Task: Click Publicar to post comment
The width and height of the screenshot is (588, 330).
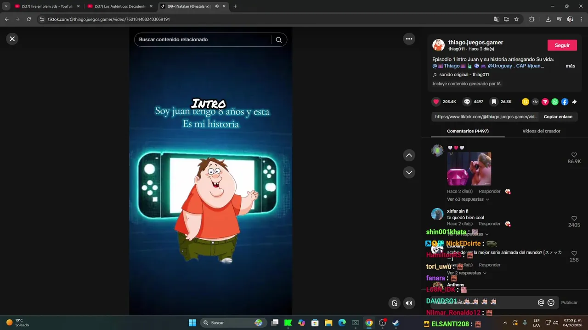Action: tap(569, 302)
